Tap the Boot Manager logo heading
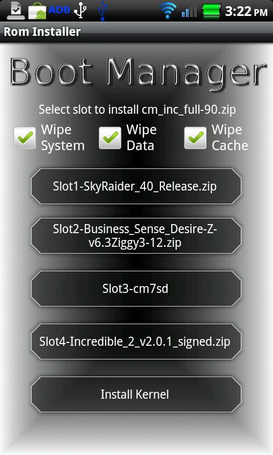 pyautogui.click(x=138, y=72)
